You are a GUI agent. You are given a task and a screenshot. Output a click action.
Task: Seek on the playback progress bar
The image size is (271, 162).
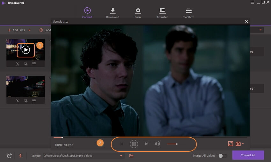[x=150, y=138]
